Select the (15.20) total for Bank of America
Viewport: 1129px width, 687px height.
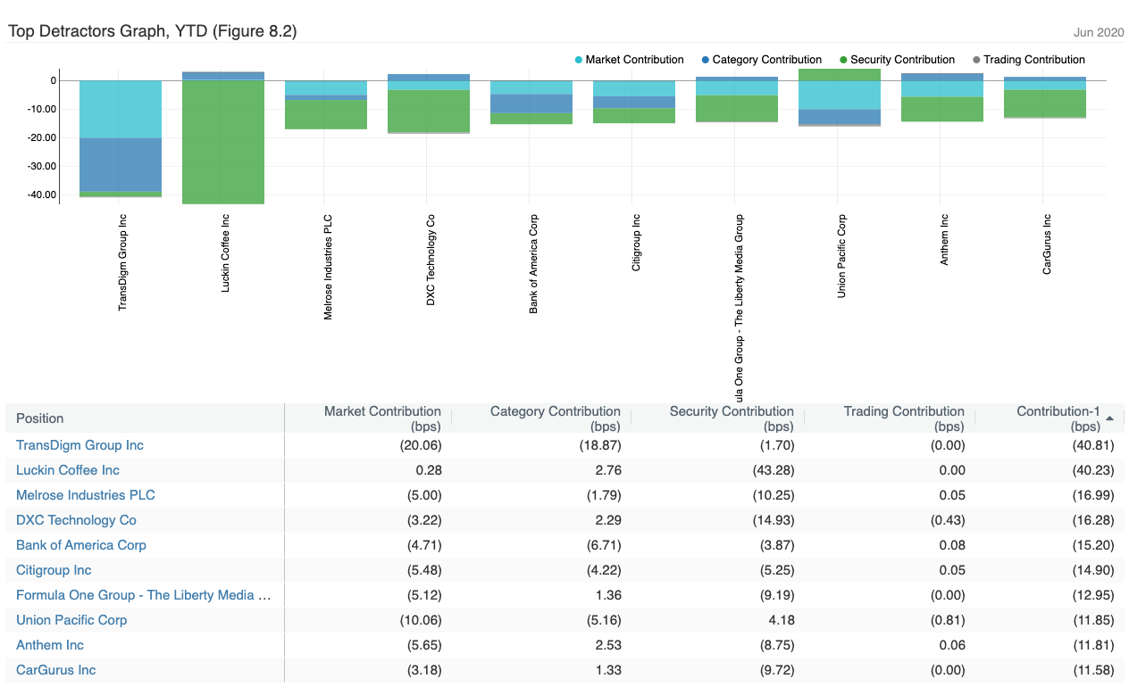pos(1095,545)
